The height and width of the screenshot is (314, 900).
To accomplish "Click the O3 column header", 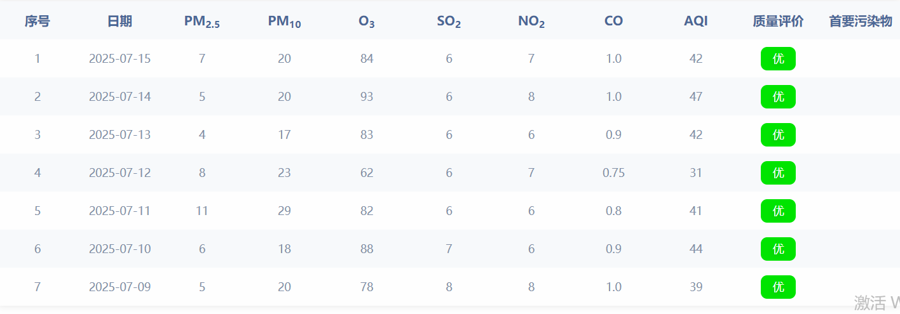I will pos(367,22).
